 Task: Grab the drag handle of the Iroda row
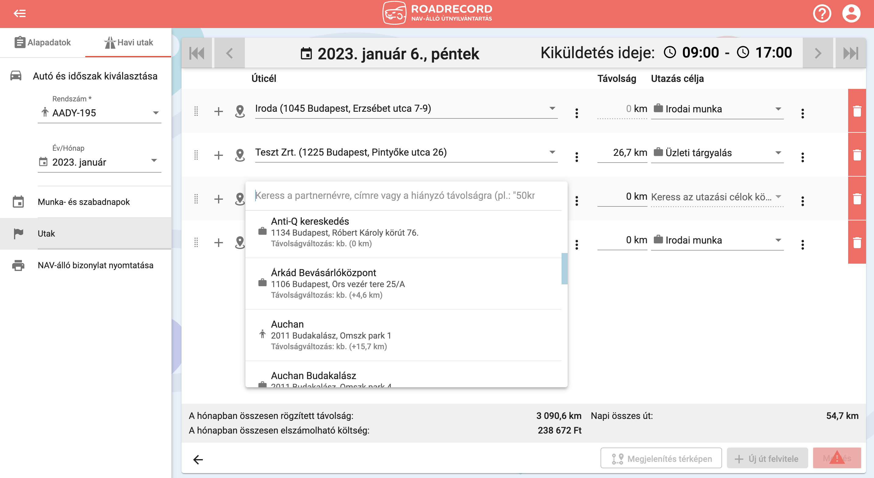[x=196, y=111]
